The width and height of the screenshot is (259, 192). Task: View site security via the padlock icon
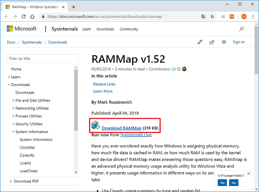[43, 17]
